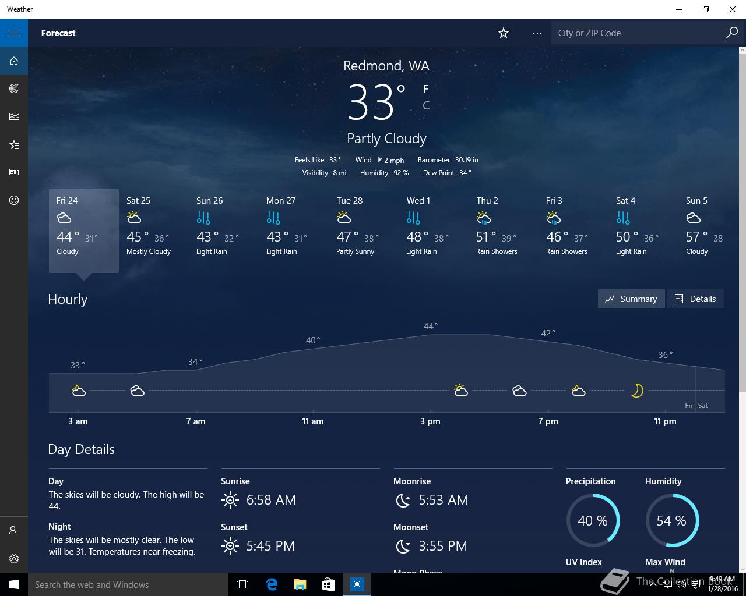Show hourly Summary view
Viewport: 746px width, 596px height.
(x=631, y=299)
